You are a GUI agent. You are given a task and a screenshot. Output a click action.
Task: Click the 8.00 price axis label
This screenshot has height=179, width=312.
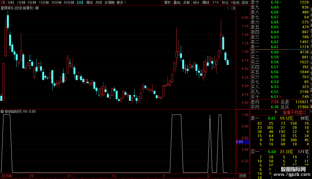(x=245, y=17)
